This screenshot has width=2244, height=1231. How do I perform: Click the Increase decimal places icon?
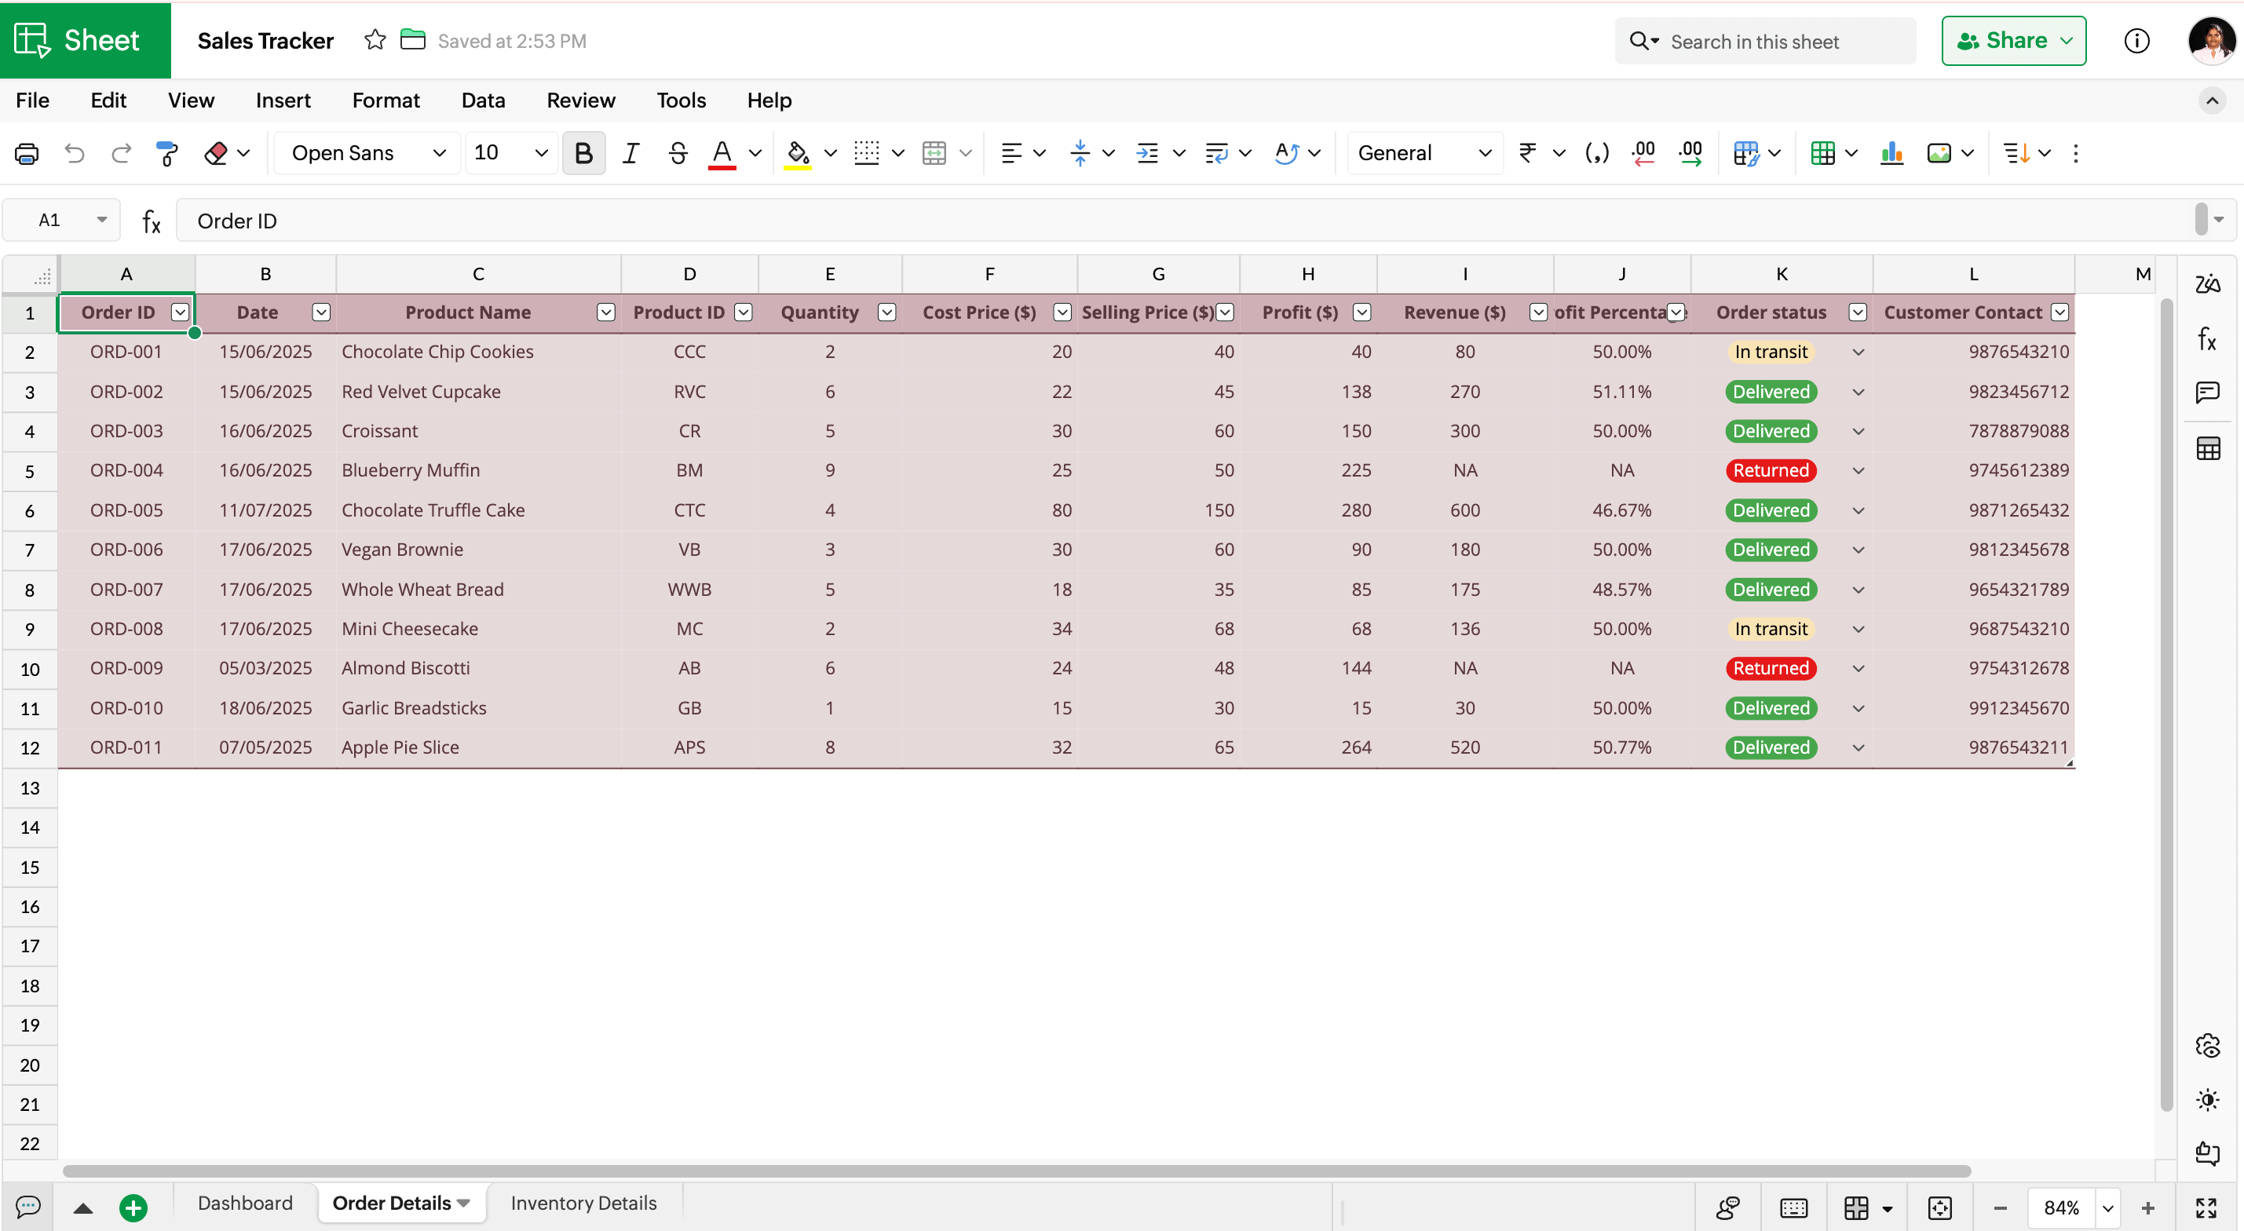1690,153
